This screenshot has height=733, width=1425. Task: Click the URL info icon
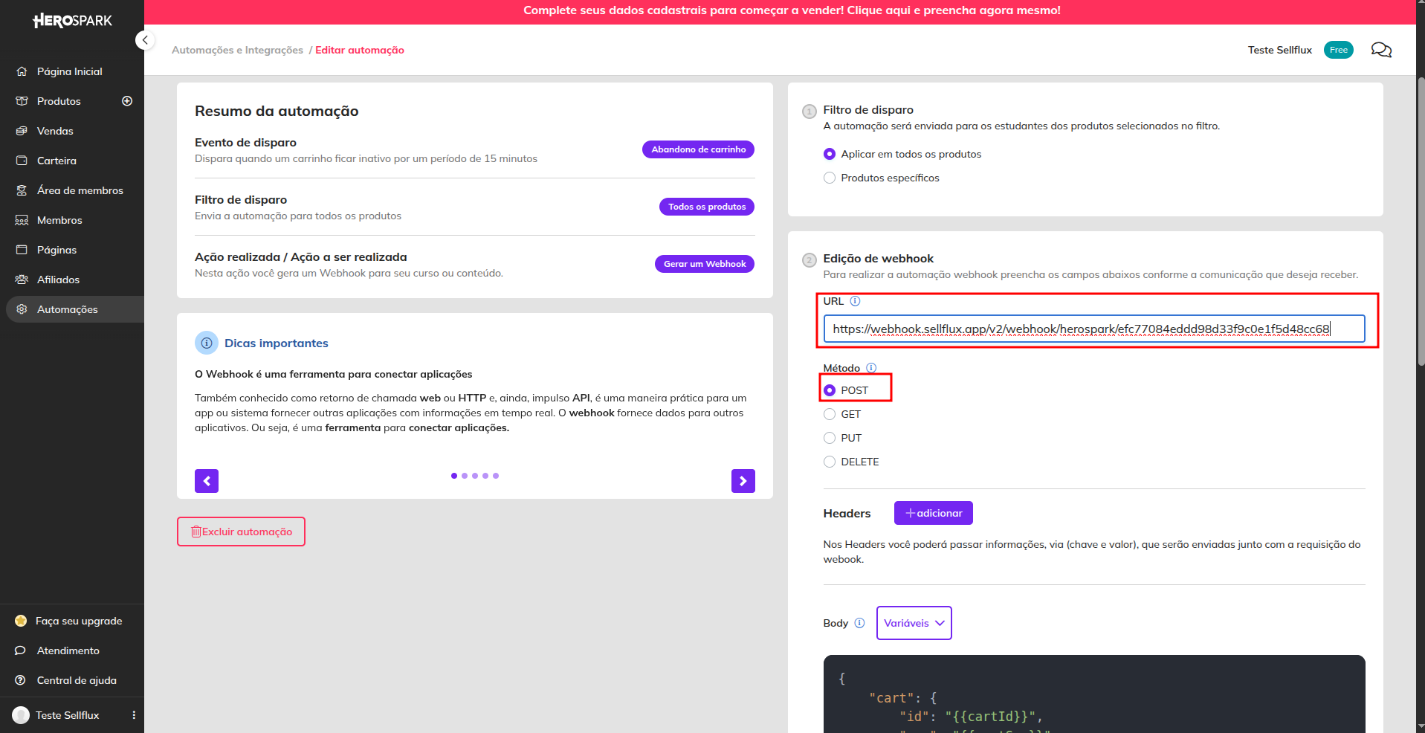(x=855, y=301)
